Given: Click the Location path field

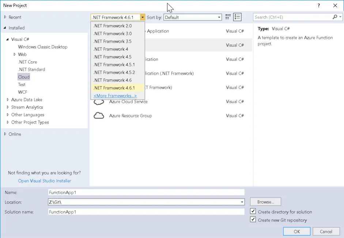Looking at the screenshot, I should tap(144, 202).
